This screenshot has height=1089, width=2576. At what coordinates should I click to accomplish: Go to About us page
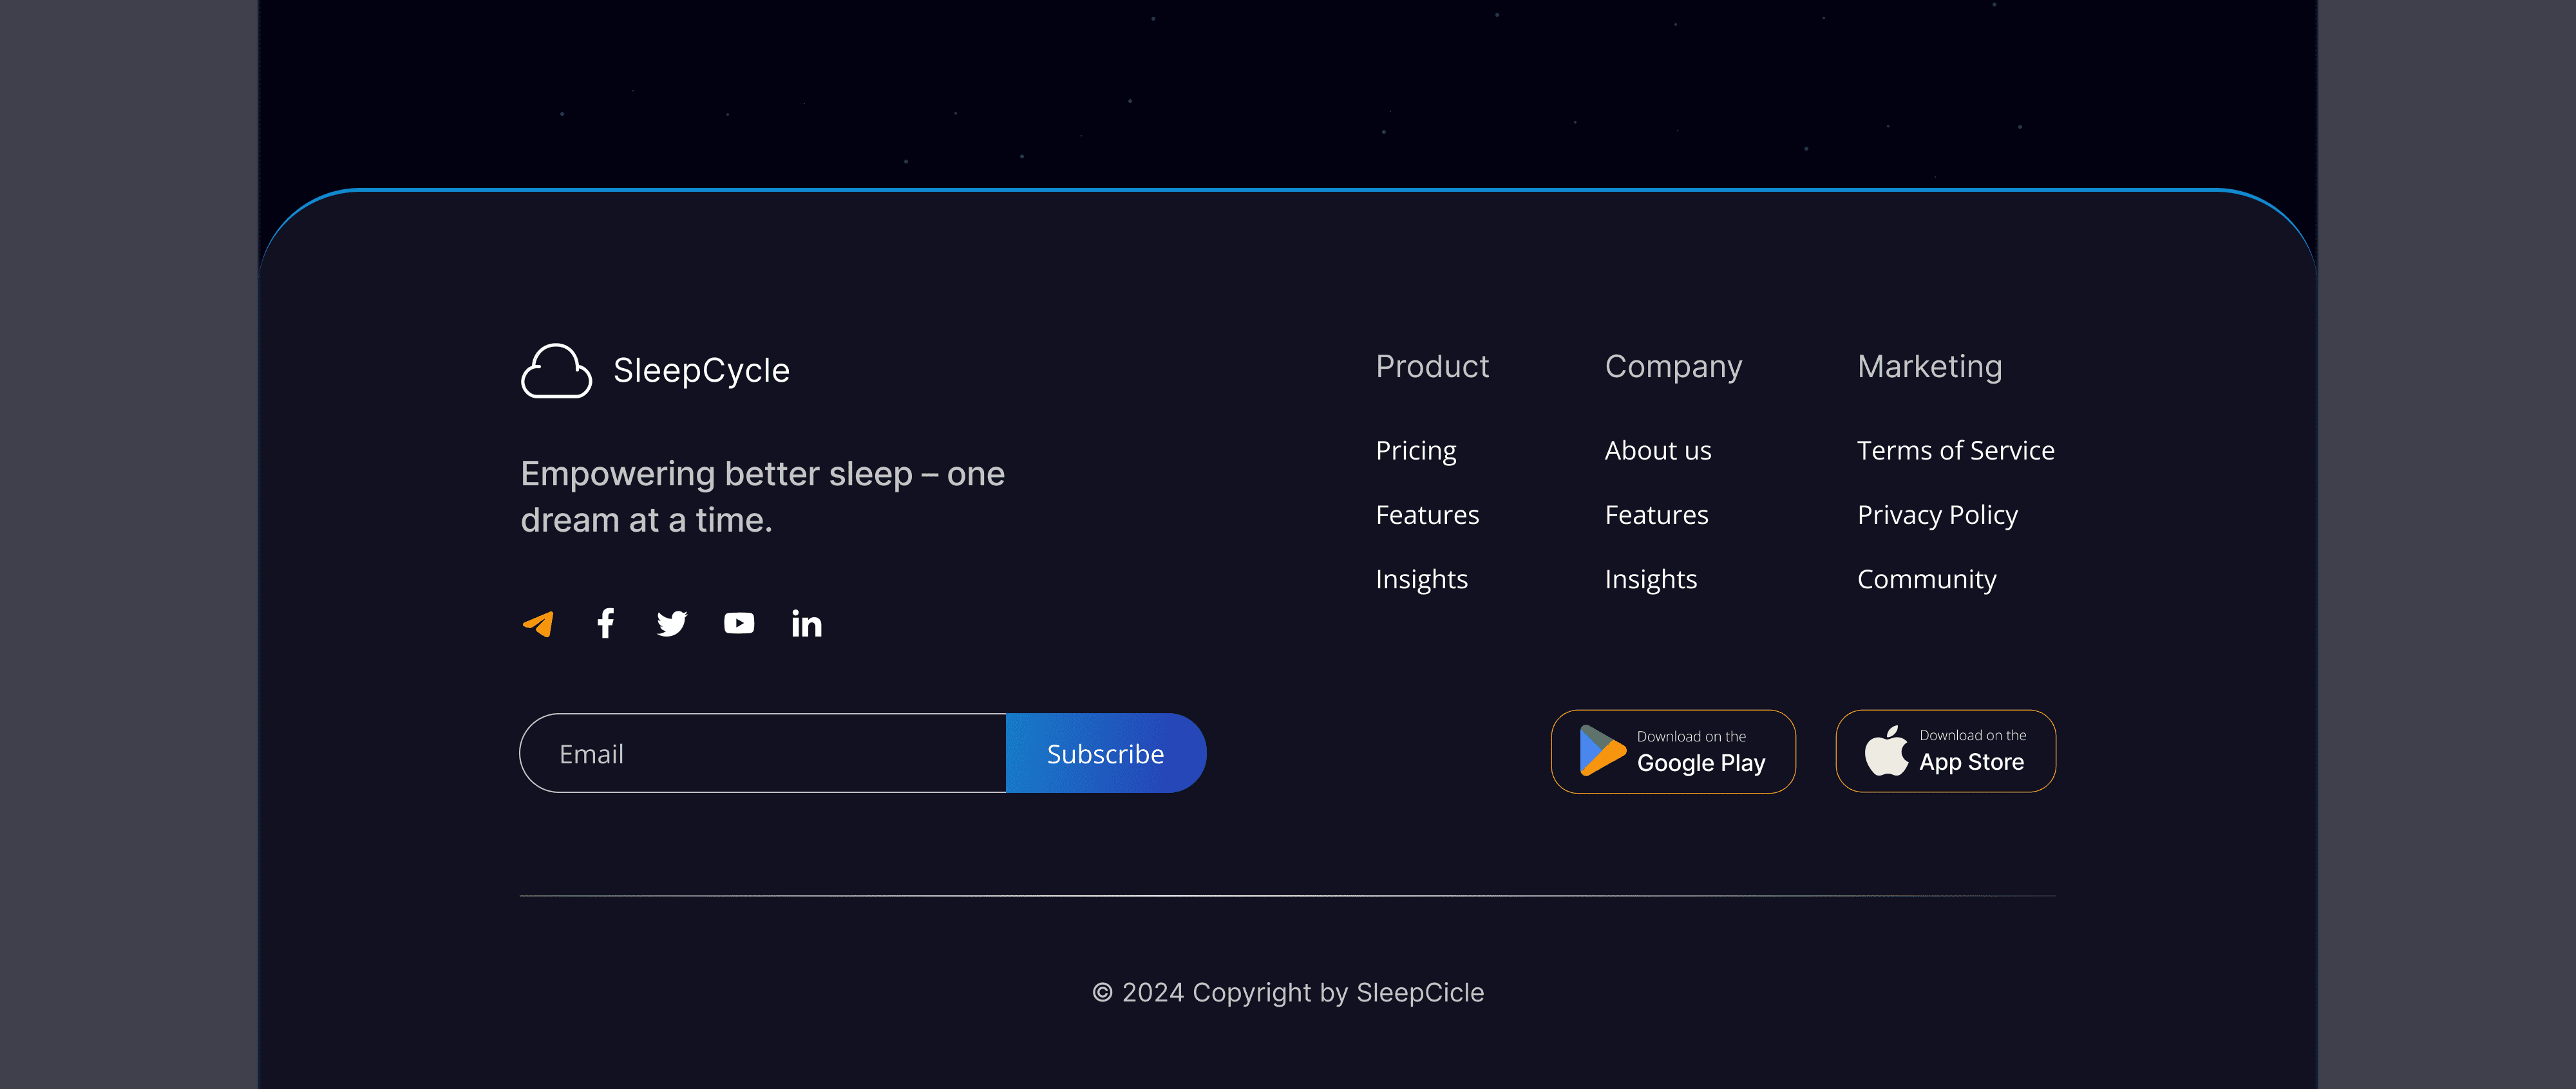point(1657,451)
